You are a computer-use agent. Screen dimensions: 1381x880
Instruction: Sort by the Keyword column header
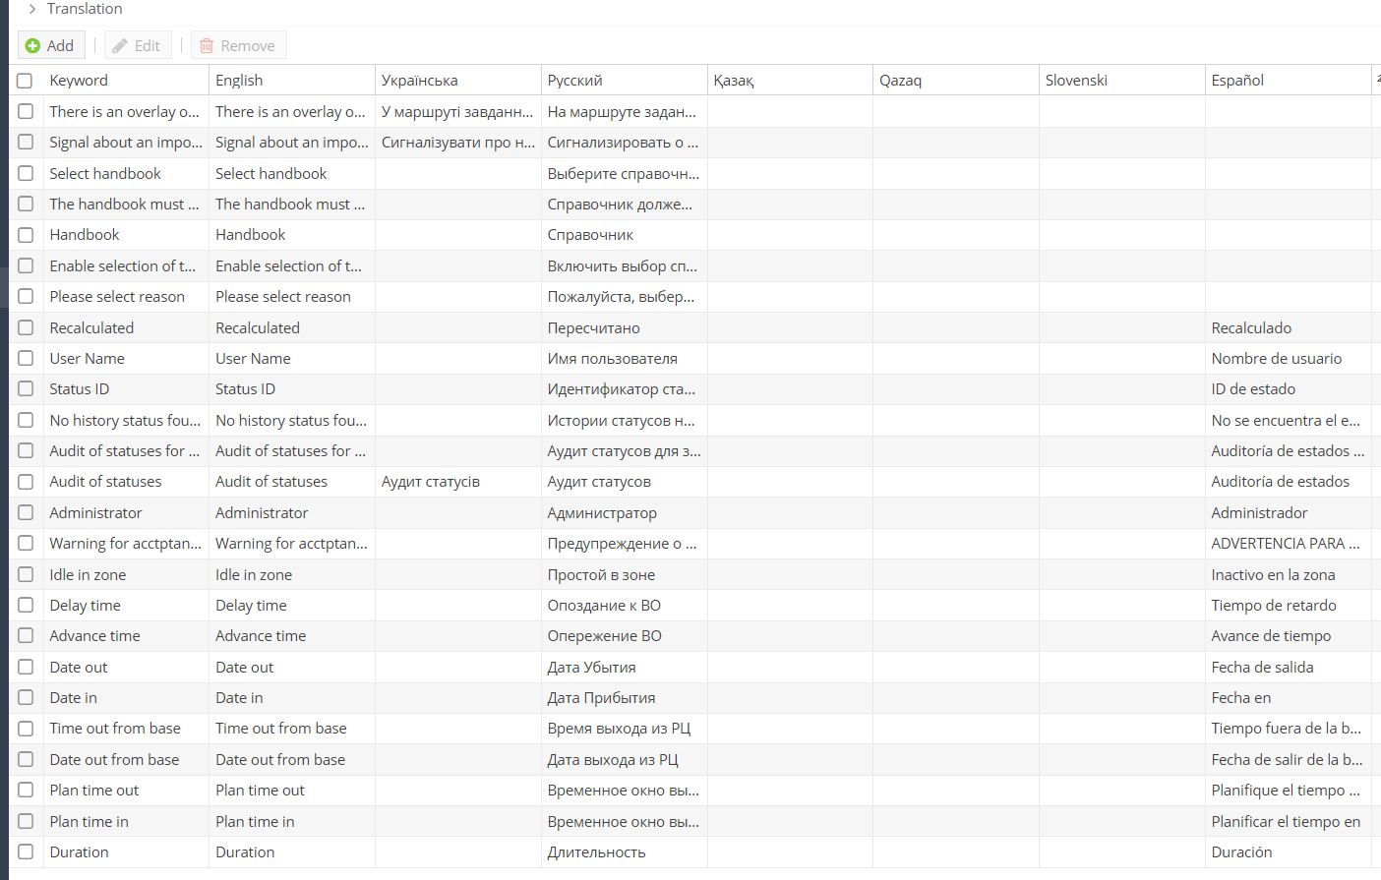pyautogui.click(x=79, y=81)
